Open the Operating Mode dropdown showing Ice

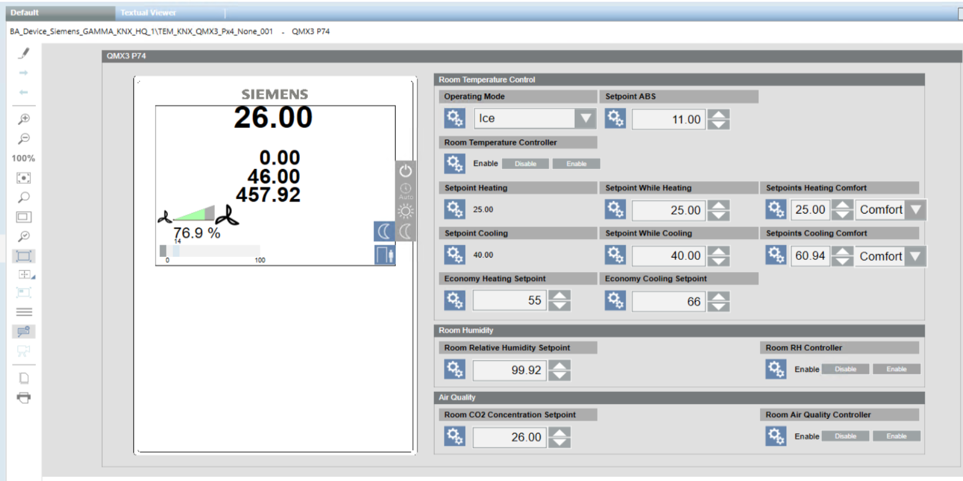[x=585, y=118]
